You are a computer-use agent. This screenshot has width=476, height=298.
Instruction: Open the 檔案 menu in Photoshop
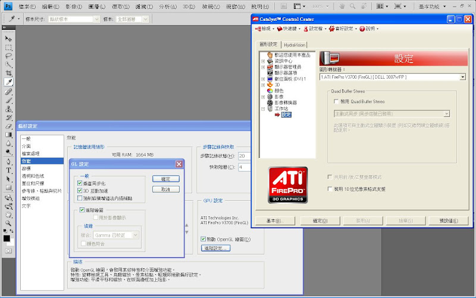[x=27, y=7]
